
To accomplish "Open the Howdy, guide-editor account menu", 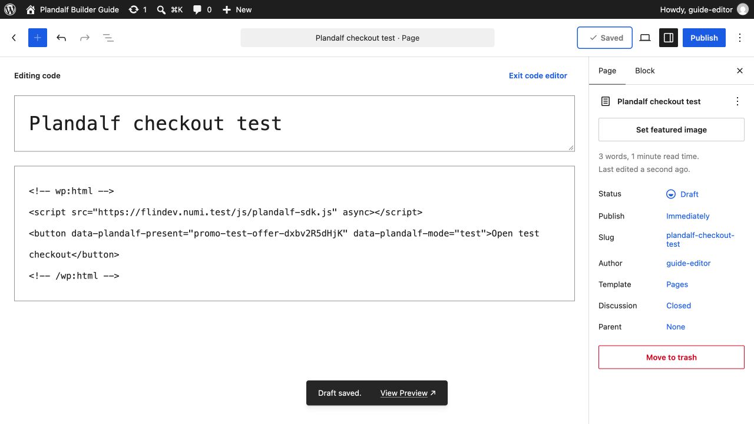I will 704,9.
